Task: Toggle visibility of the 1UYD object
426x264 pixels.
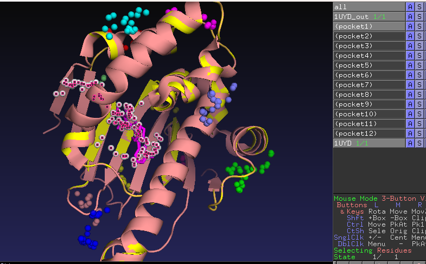Action: tap(369, 143)
